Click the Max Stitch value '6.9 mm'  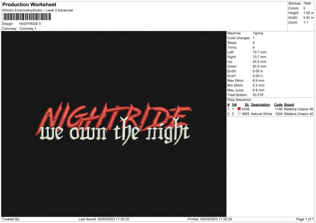coord(259,80)
